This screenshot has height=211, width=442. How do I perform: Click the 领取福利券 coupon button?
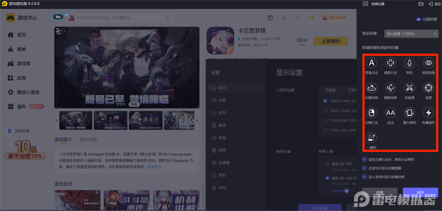click(x=335, y=18)
